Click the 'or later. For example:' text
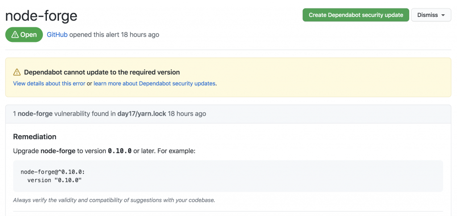Screen dimensions: 457x216 point(164,151)
